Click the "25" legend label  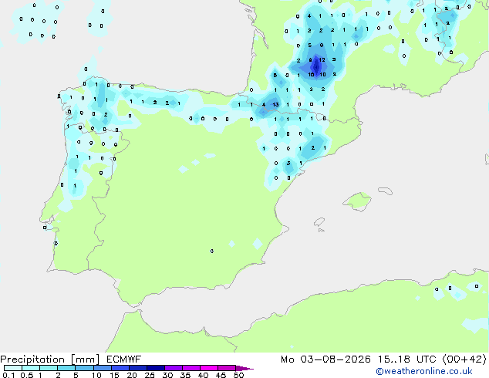[x=150, y=375]
